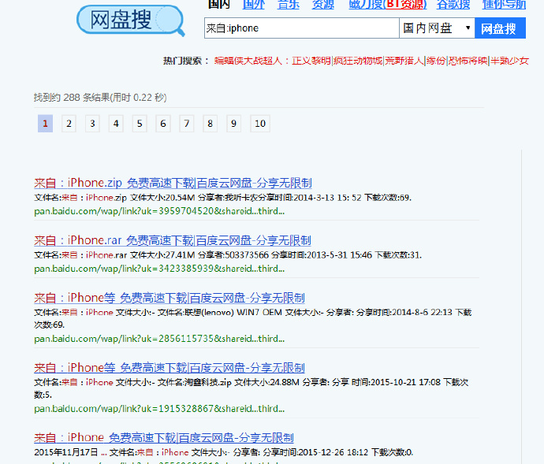Click the 网盘搜 magnifier logo
This screenshot has height=464, width=544.
click(x=130, y=20)
